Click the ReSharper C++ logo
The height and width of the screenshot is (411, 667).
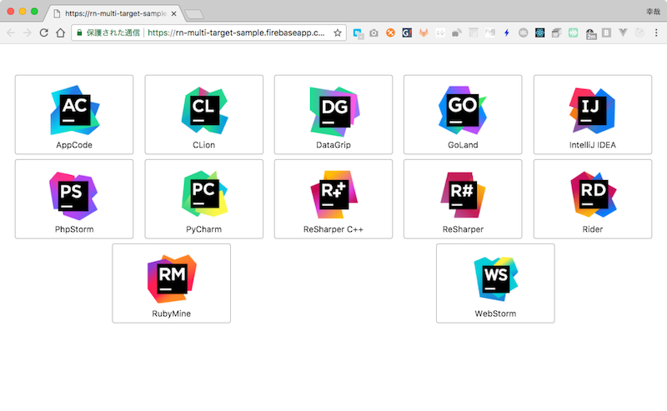pyautogui.click(x=334, y=195)
